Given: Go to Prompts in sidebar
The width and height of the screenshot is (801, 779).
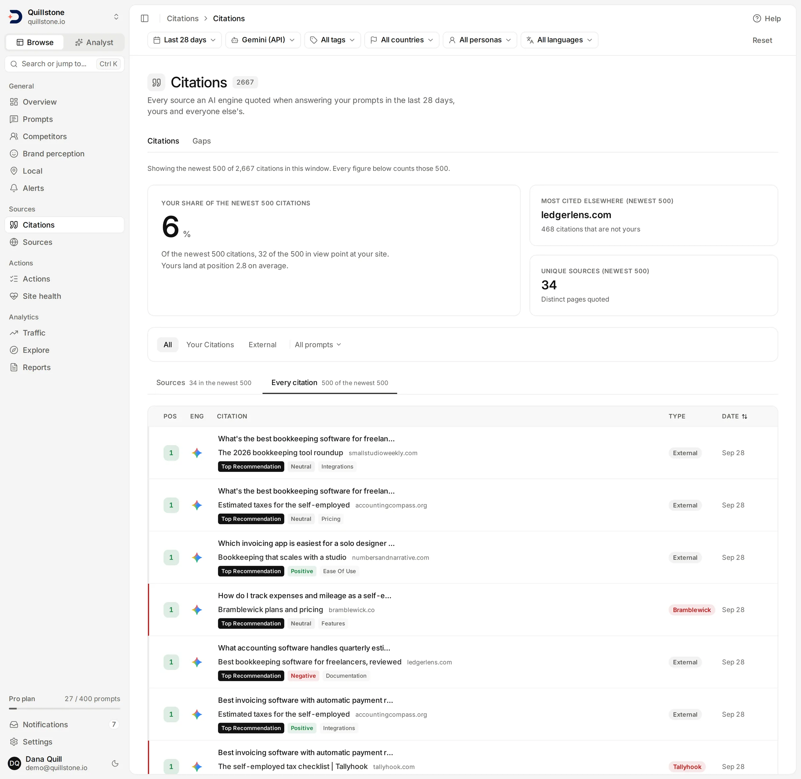Looking at the screenshot, I should tap(64, 119).
